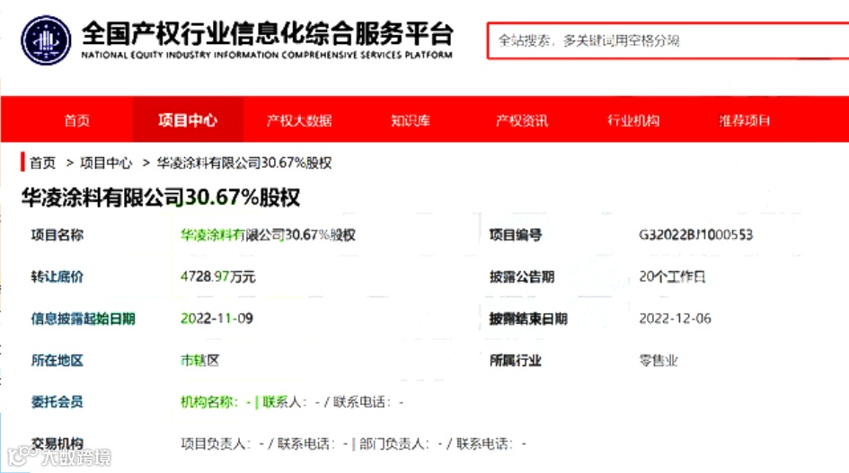Click the 所在地区 field label
Screen dimensions: 849x473
(57, 361)
